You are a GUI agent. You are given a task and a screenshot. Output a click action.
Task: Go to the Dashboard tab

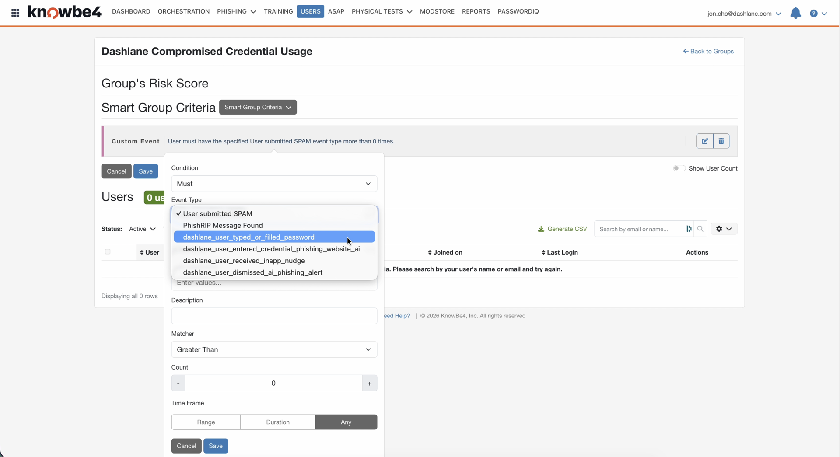click(x=131, y=11)
